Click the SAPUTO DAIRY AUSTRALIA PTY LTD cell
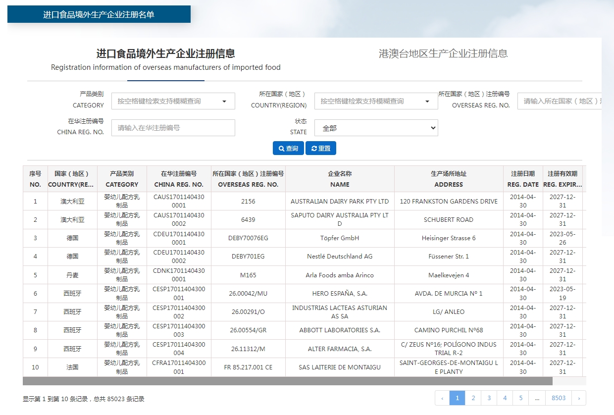614x415 pixels. pyautogui.click(x=340, y=220)
